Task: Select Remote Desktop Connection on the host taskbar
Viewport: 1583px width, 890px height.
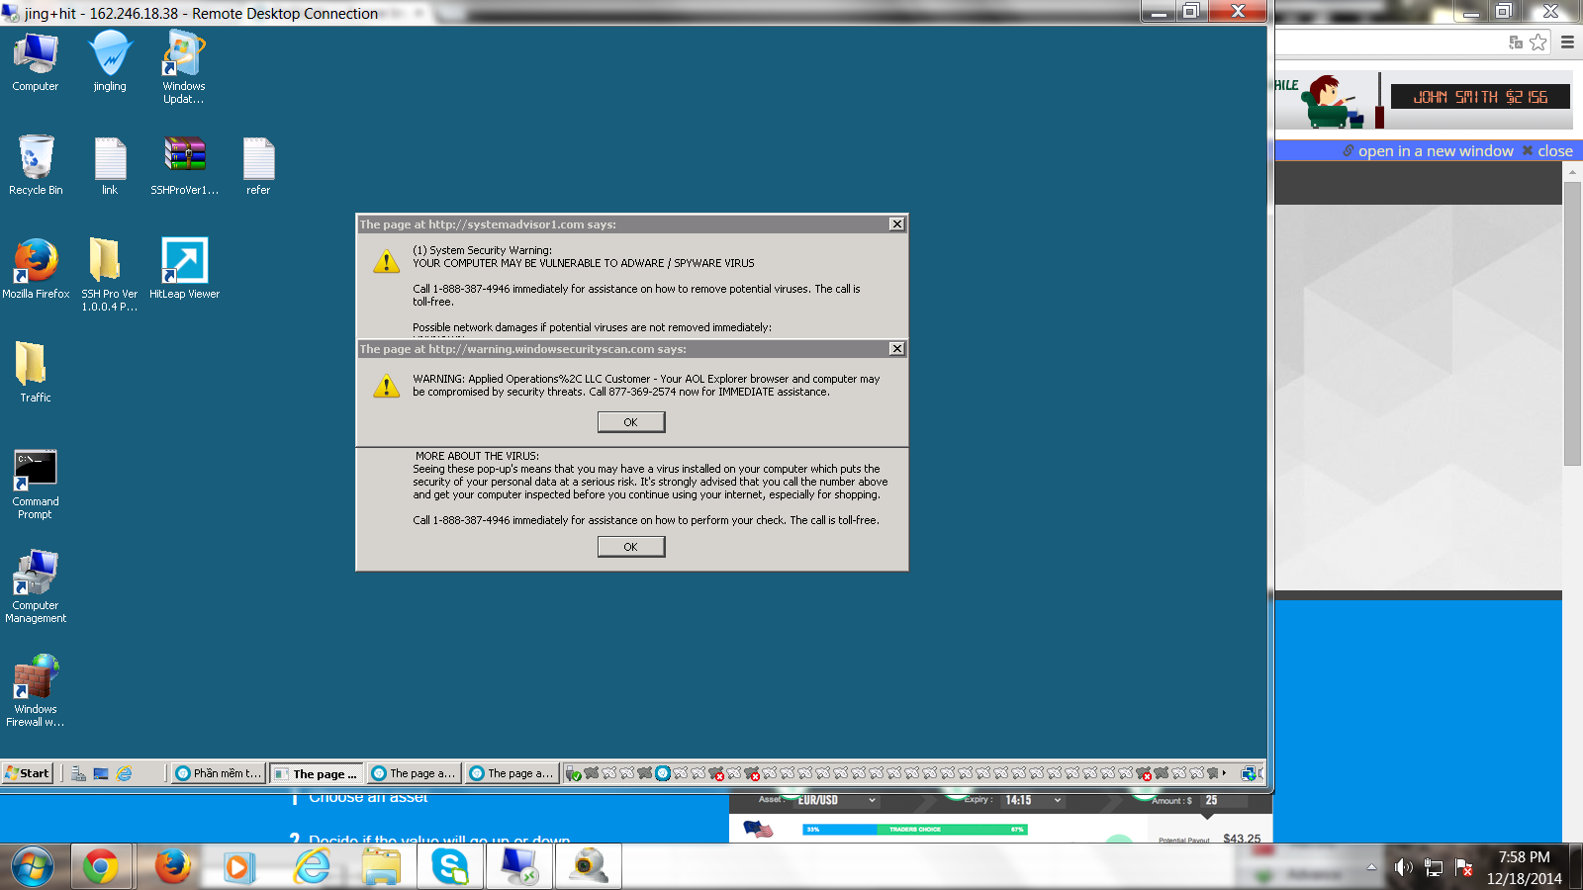Action: [x=519, y=867]
